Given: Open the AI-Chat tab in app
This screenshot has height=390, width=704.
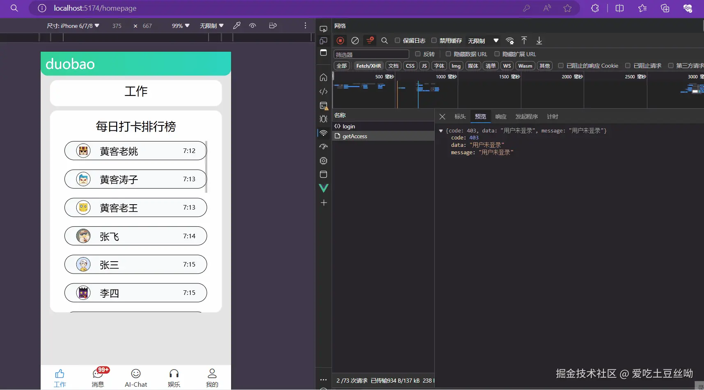Looking at the screenshot, I should (136, 377).
